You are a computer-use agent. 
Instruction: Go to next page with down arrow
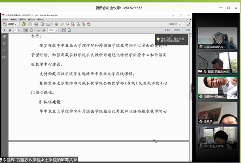pyautogui.click(x=10, y=30)
